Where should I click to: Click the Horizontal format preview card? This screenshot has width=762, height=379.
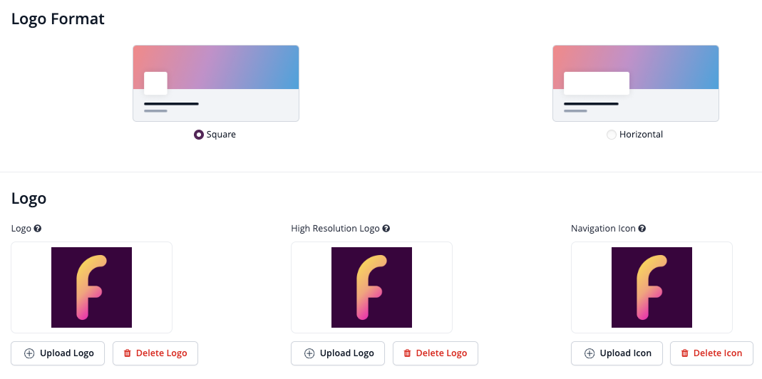tap(636, 83)
